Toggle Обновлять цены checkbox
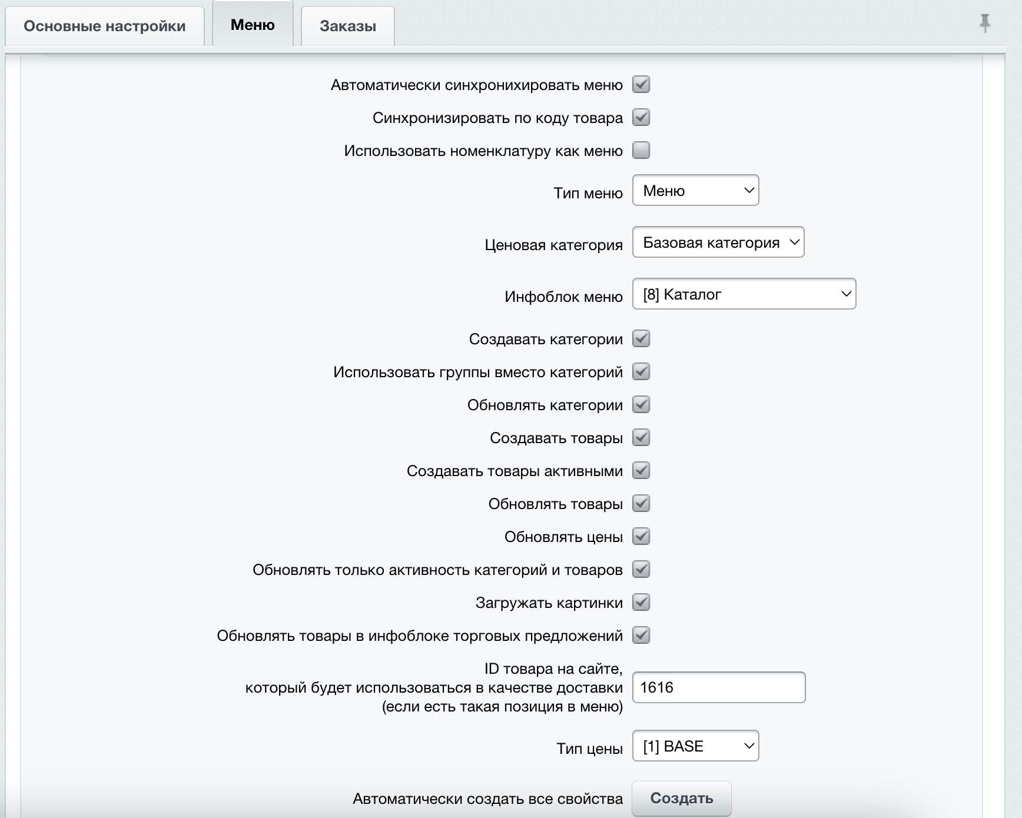The image size is (1022, 818). [641, 537]
